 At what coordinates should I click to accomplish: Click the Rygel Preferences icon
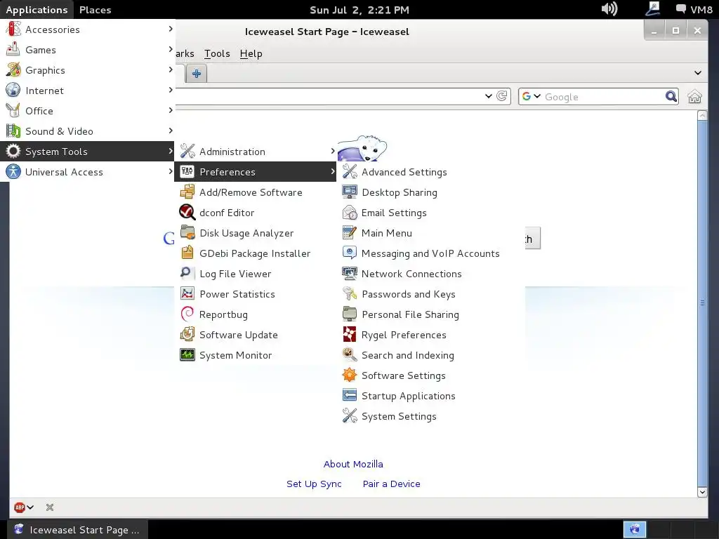pos(350,335)
